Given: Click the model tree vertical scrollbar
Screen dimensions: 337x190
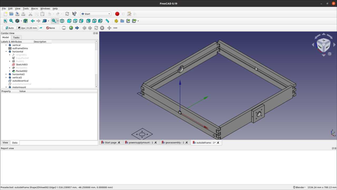Looking at the screenshot, I should coord(96,64).
